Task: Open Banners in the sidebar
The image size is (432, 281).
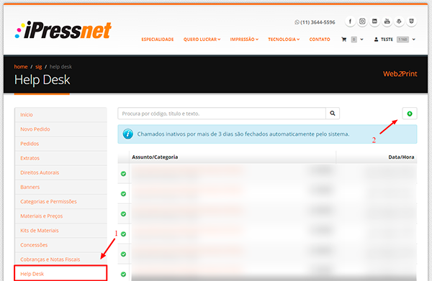Action: tap(61, 187)
